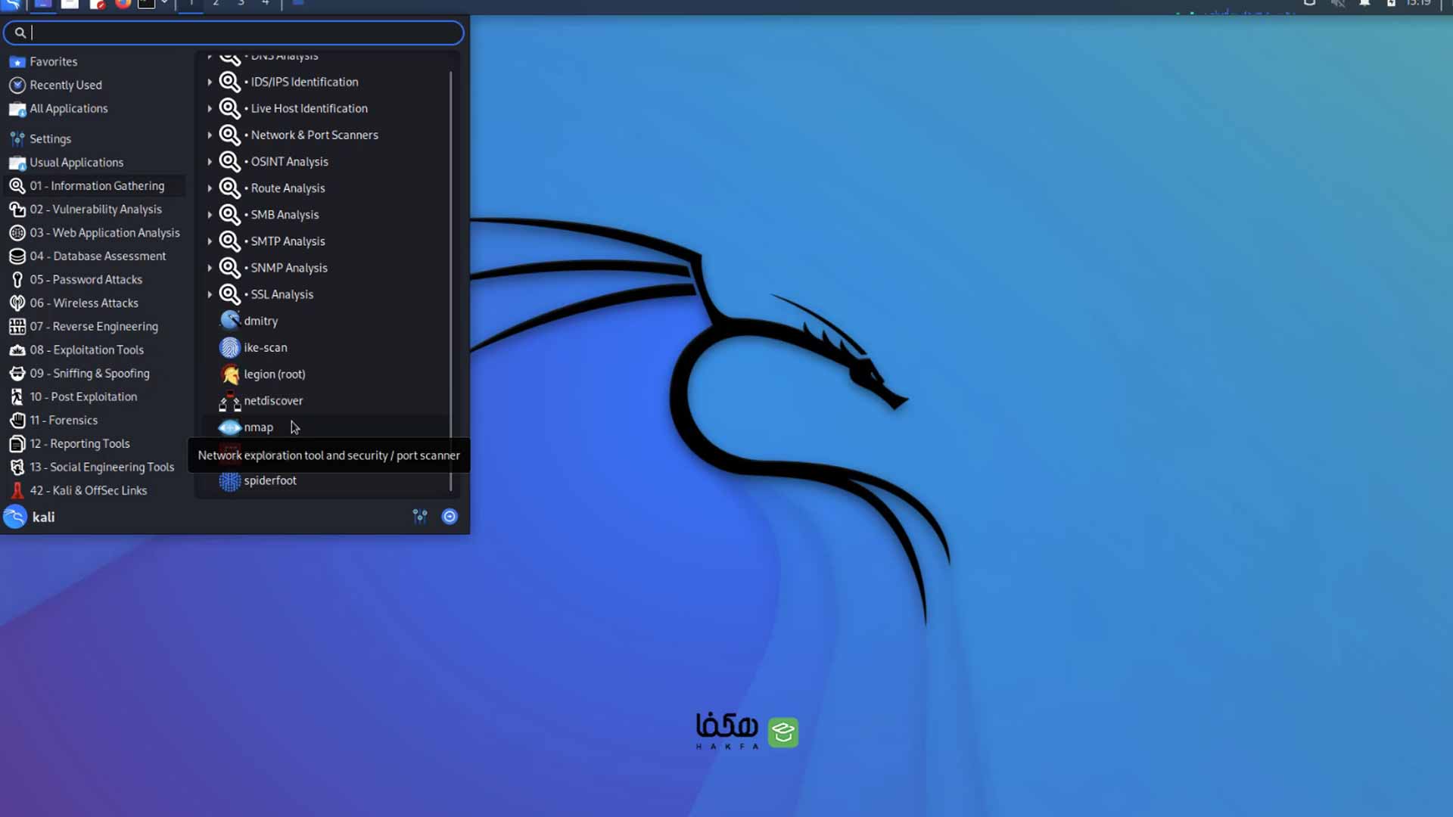The height and width of the screenshot is (817, 1453).
Task: Select 07 - Reverse Engineering category
Action: 95,326
